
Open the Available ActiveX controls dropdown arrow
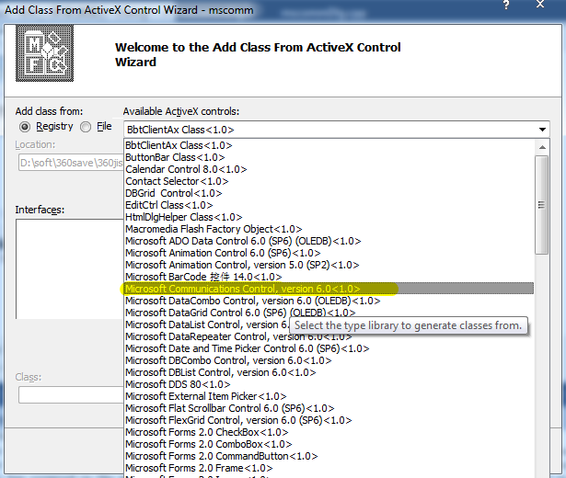click(542, 130)
